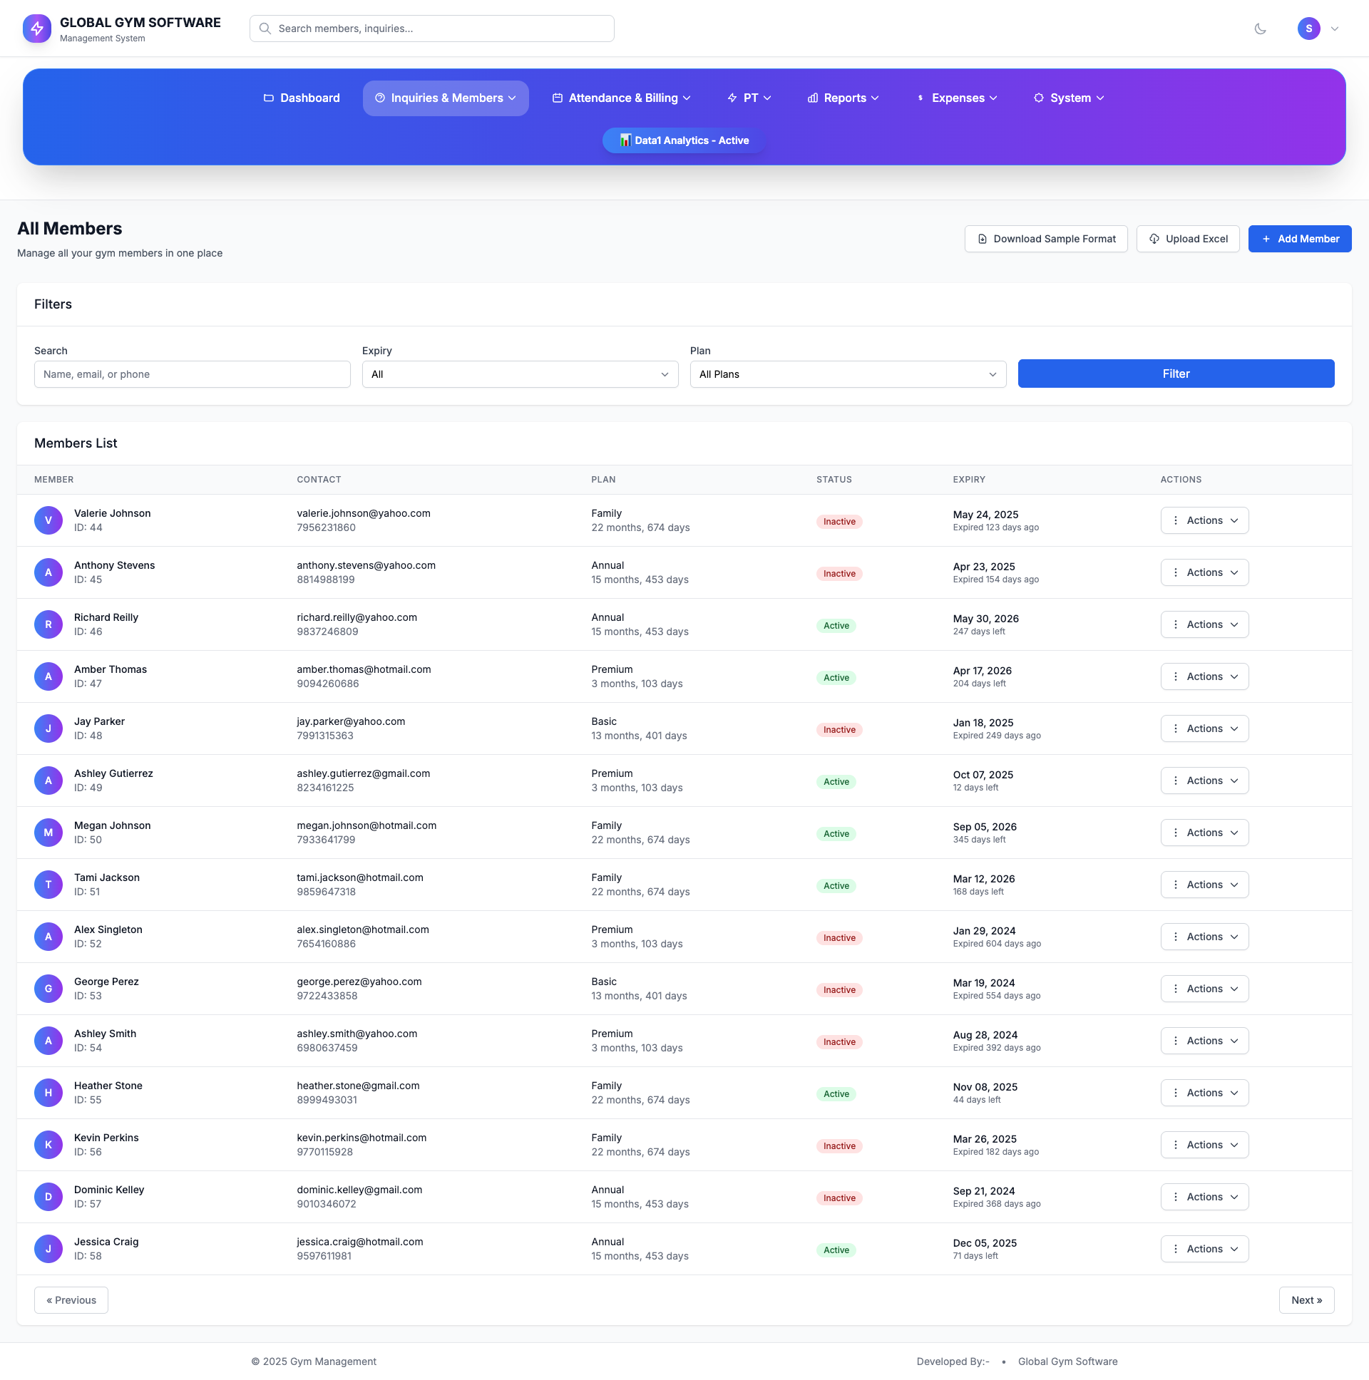Go to the Next page

click(1306, 1300)
